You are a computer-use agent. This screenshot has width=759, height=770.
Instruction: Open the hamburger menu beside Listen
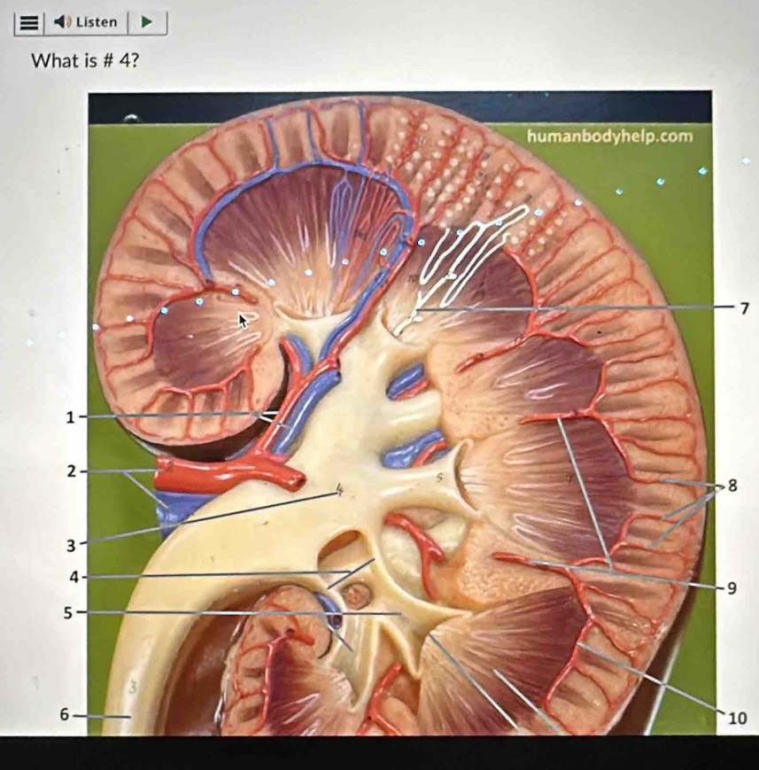click(28, 22)
